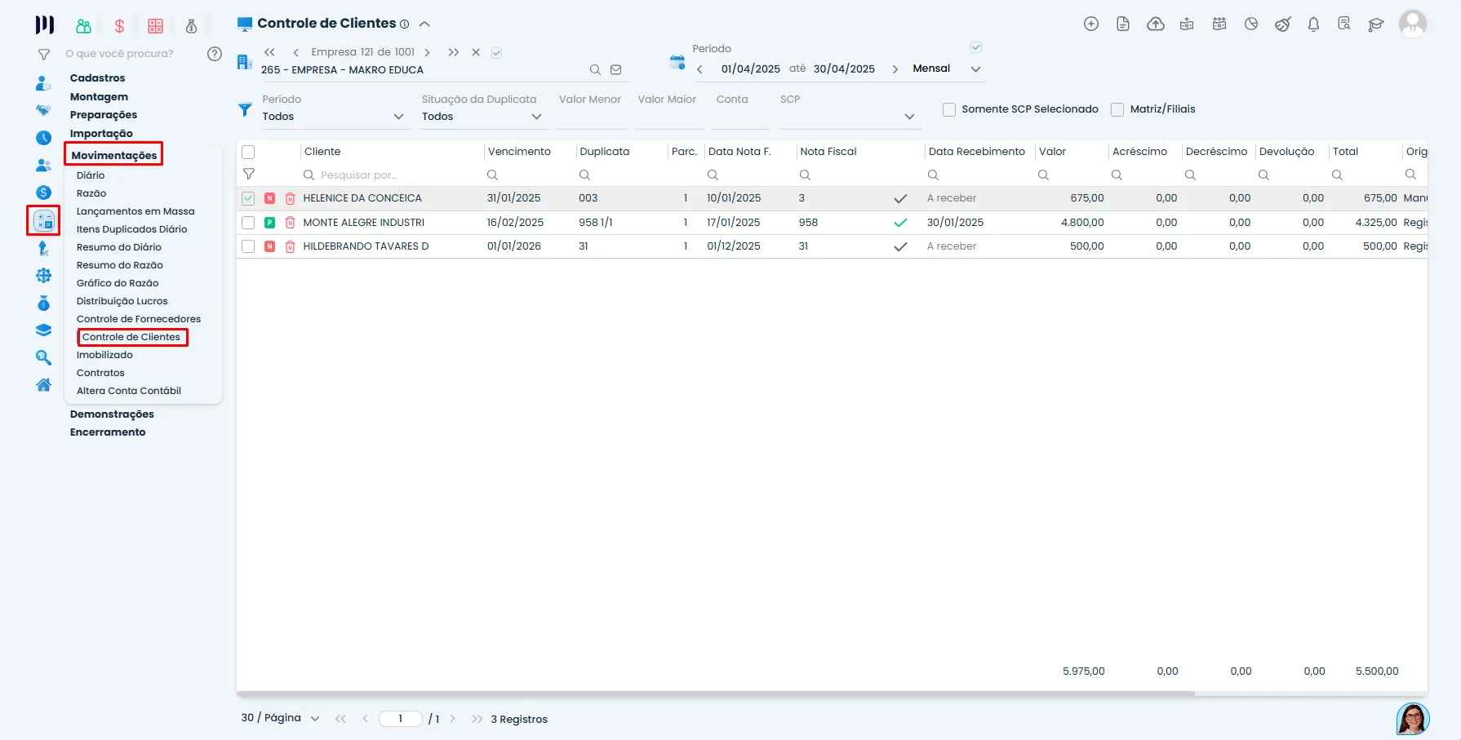Screen dimensions: 1461x740
Task: Select Lançamentos em Massa menu item
Action: [135, 211]
